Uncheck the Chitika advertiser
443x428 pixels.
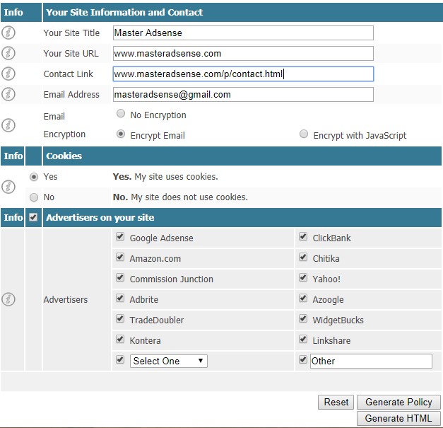(303, 257)
